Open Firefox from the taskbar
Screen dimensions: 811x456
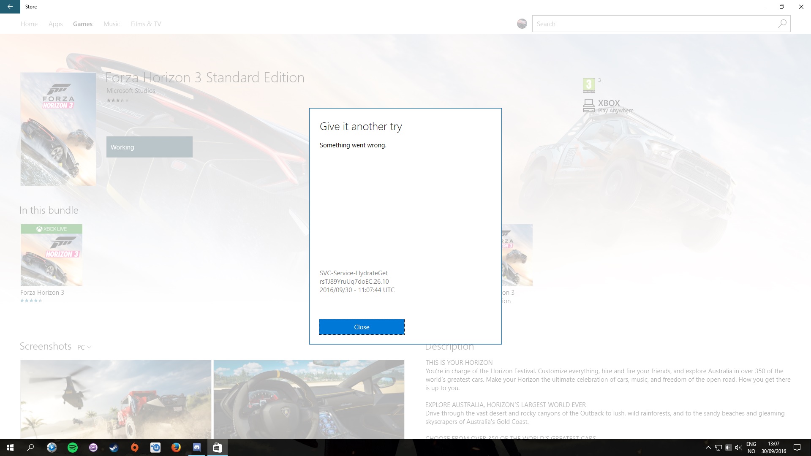click(176, 448)
